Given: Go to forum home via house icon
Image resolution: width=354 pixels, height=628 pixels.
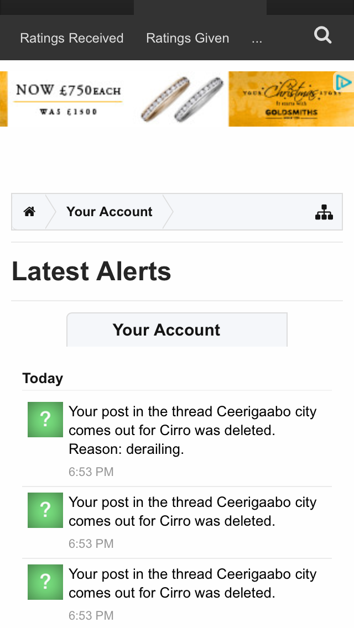Looking at the screenshot, I should click(x=29, y=212).
